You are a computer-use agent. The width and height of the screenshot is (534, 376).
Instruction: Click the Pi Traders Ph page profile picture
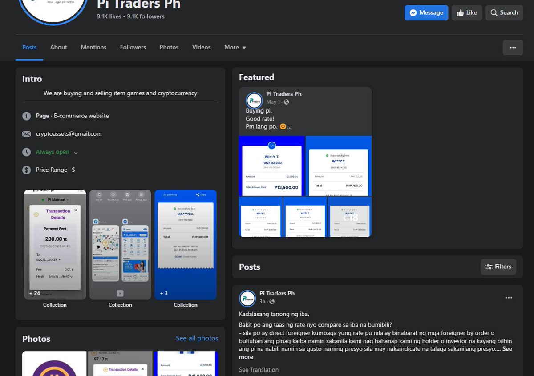click(53, 12)
